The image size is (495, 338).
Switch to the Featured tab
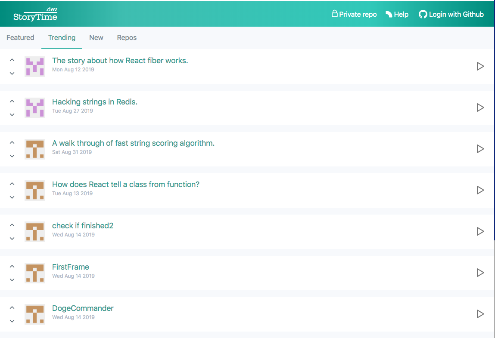20,37
